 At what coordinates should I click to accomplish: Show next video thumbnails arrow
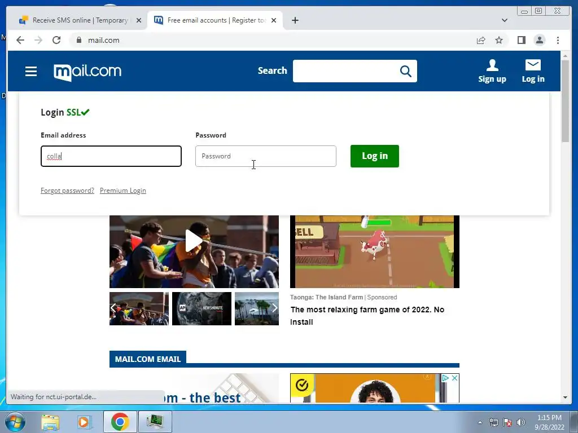coord(274,308)
